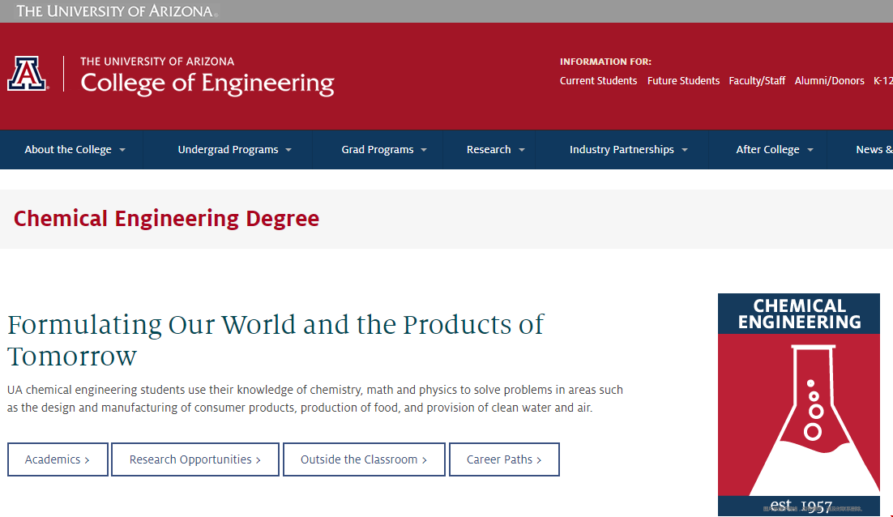The height and width of the screenshot is (517, 893).
Task: Click the INFORMATION FOR: label
Action: [605, 62]
